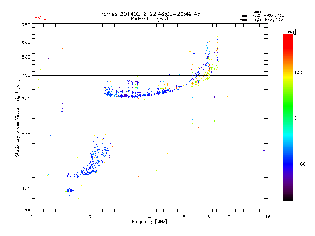
Task: Click the y-axis label '300'
Action: pyautogui.click(x=26, y=99)
